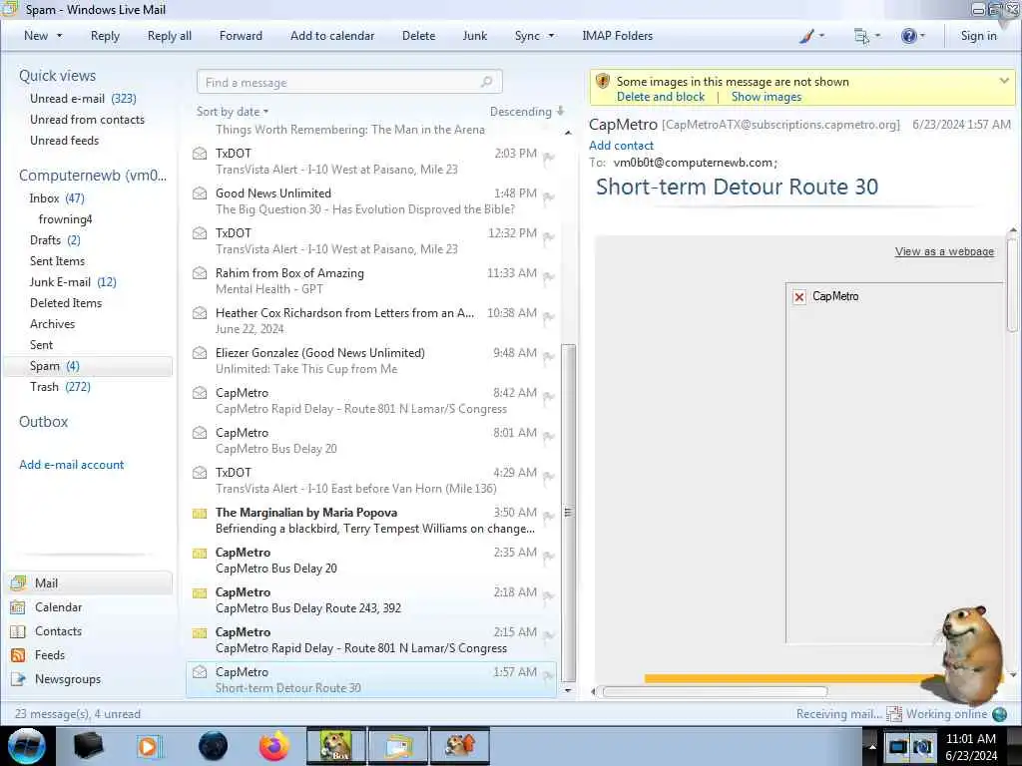1022x766 pixels.
Task: Open the Menus icon in toolbar
Action: 861,36
